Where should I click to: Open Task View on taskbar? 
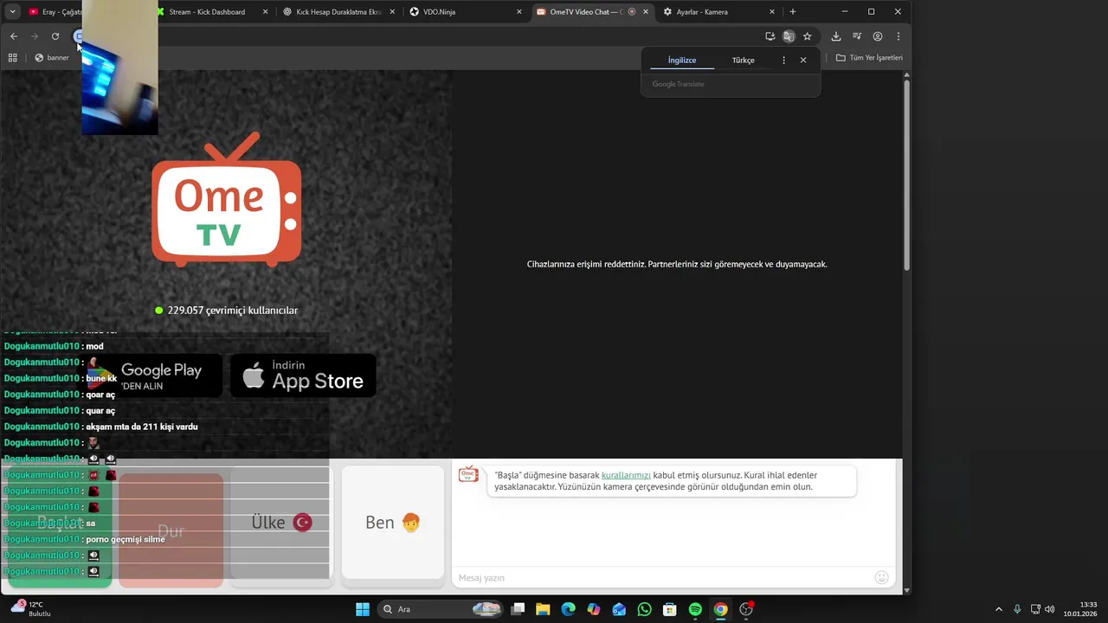[518, 609]
